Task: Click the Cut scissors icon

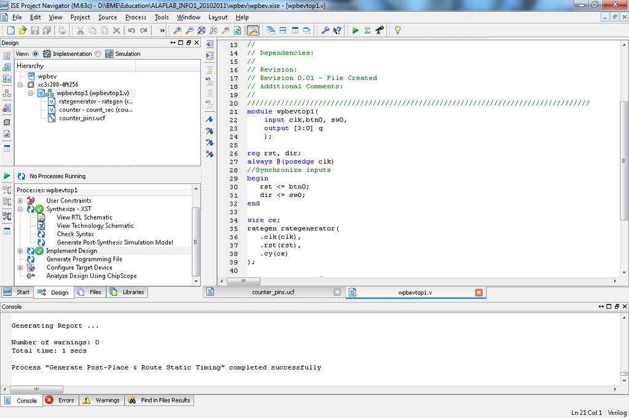Action: [x=80, y=31]
